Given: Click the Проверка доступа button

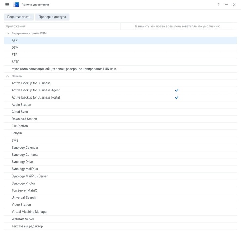Looking at the screenshot, I should pos(52,17).
